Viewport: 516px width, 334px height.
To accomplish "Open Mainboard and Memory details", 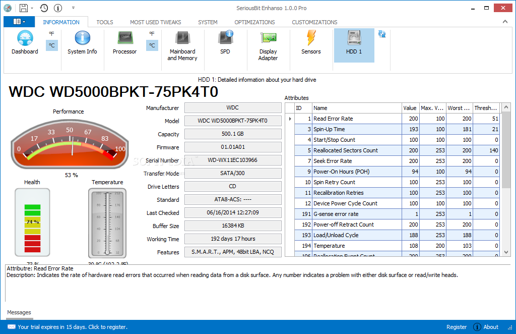I will 182,46.
